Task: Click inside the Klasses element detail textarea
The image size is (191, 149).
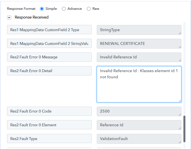Action: (139, 84)
